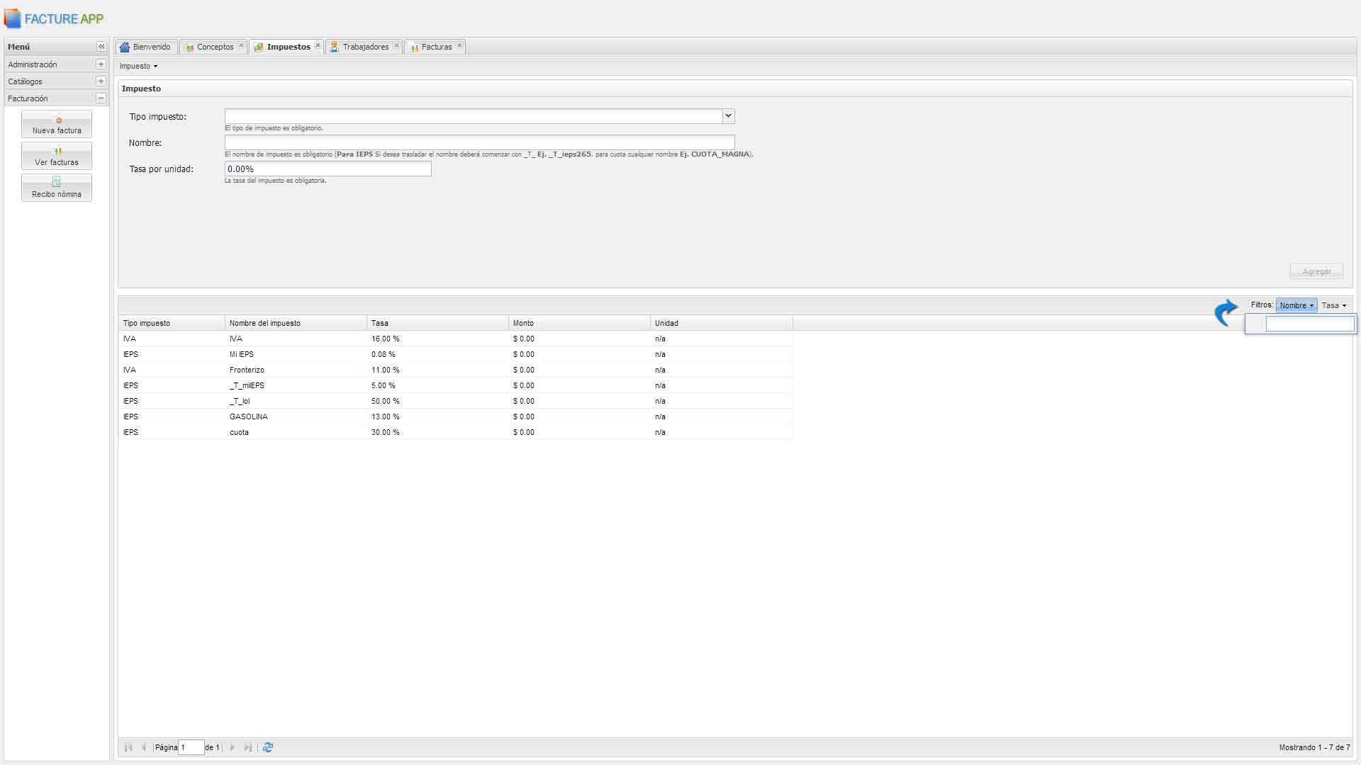
Task: Close the Conceptos tab
Action: pyautogui.click(x=241, y=46)
